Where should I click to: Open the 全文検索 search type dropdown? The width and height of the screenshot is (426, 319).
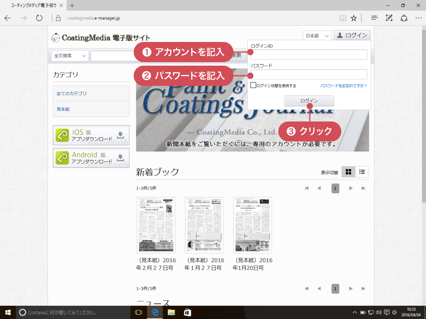pos(70,56)
